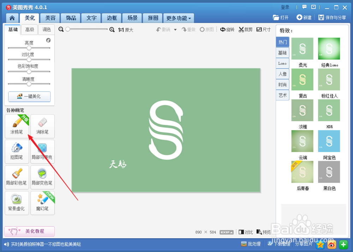The width and height of the screenshot is (353, 252).
Task: Apply the HDR effect thumbnail
Action: [329, 110]
